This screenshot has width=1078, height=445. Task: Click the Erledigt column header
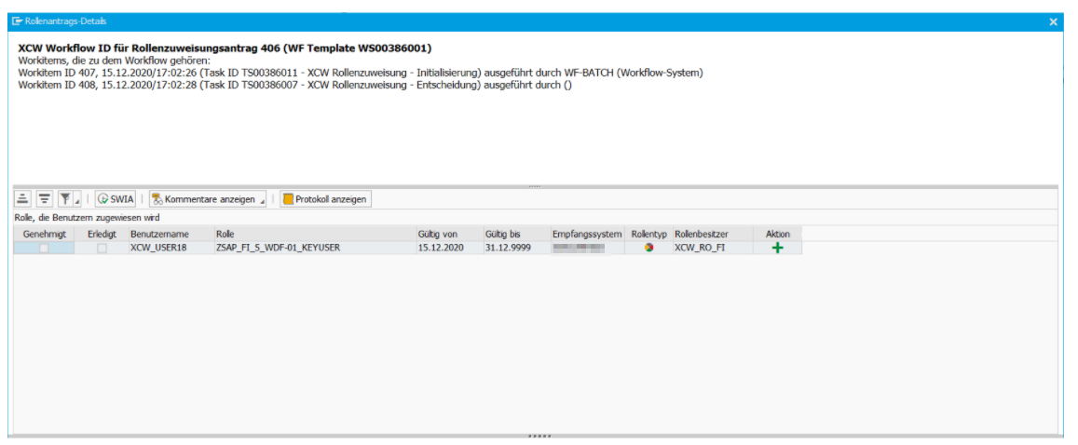(102, 235)
